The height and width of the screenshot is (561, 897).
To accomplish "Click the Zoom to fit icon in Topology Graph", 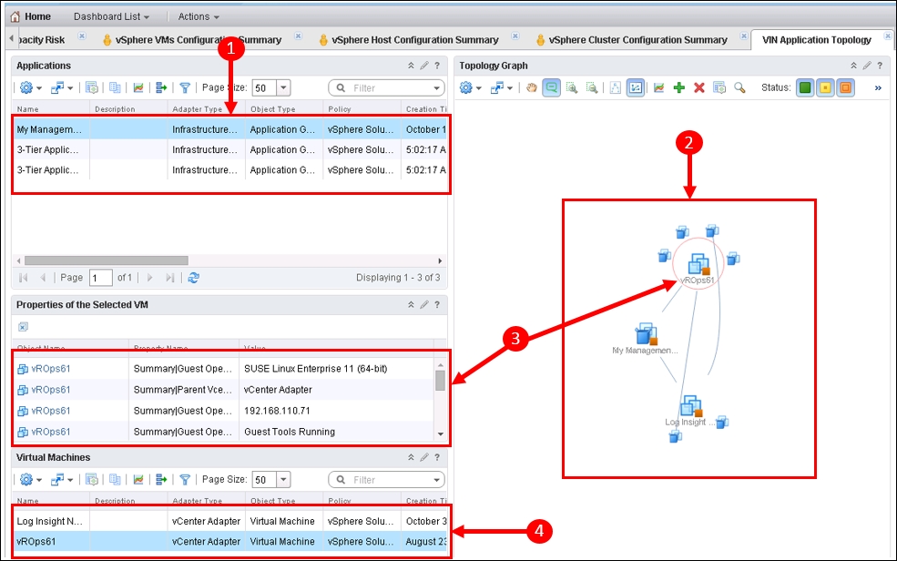I will (572, 87).
